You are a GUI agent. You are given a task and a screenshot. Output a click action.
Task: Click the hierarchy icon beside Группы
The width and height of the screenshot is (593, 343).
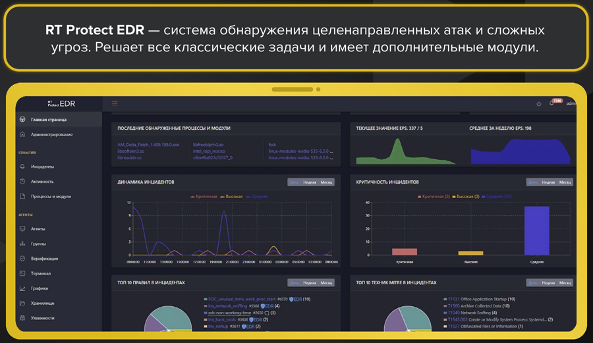coord(22,244)
